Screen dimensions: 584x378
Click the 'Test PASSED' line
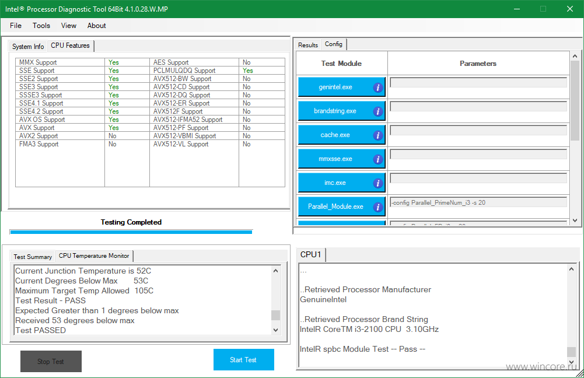[x=41, y=330]
